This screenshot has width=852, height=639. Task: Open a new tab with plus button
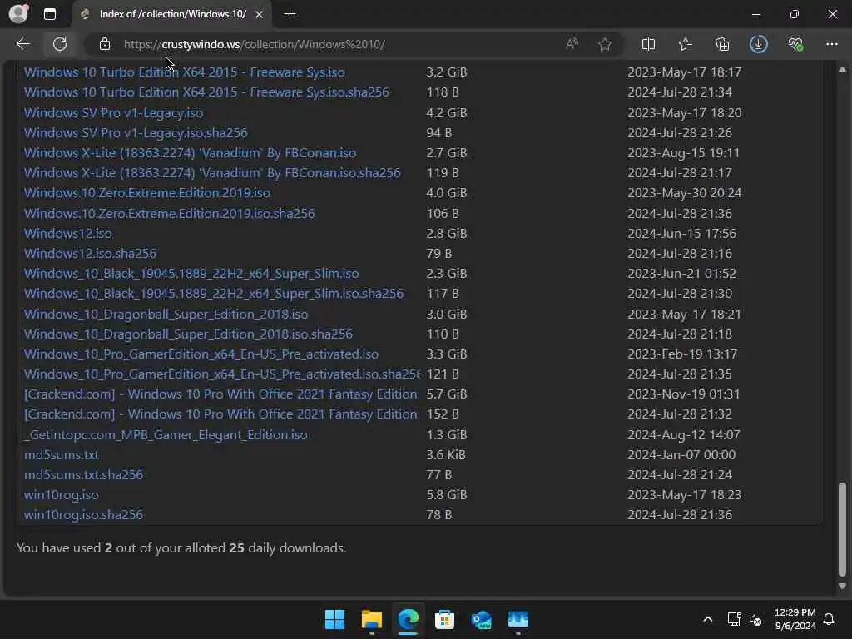click(290, 14)
